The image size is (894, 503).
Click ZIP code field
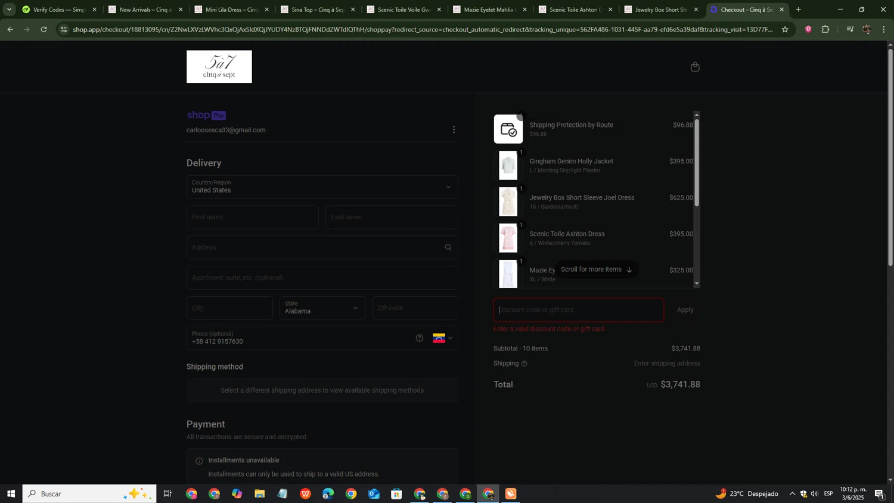point(415,308)
